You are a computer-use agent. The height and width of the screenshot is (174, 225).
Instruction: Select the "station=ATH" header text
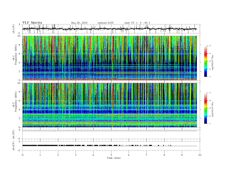point(105,23)
